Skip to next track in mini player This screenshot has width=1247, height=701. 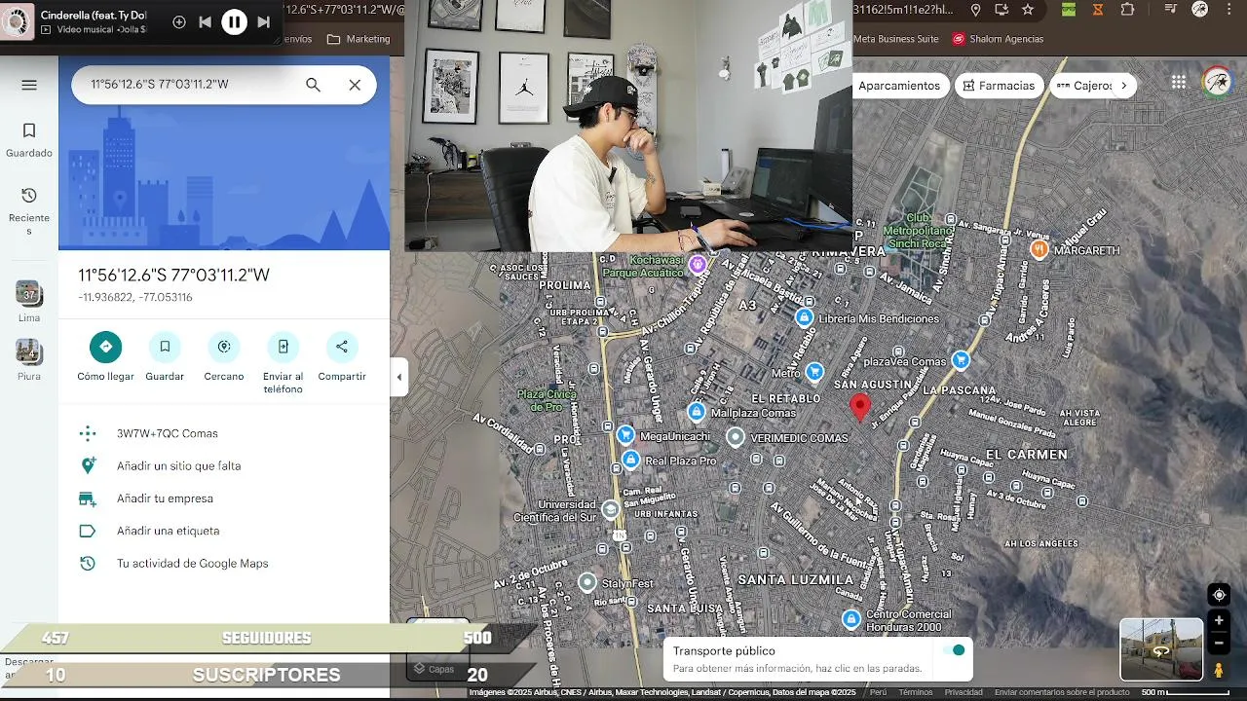[263, 21]
